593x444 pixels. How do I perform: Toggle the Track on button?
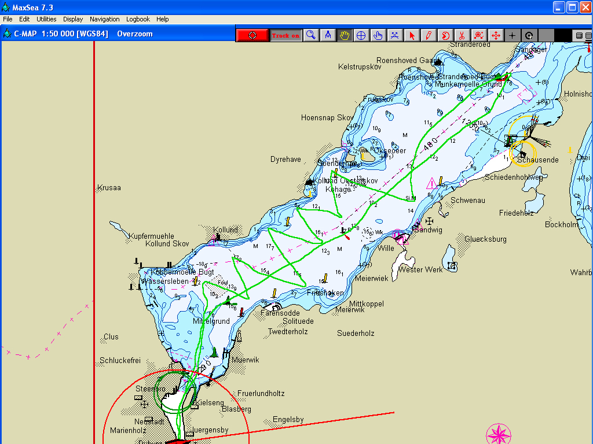point(285,35)
